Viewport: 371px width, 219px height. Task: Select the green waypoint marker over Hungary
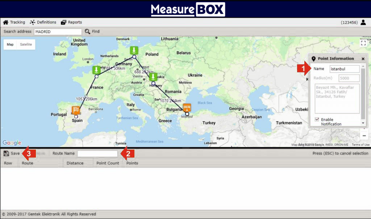tap(153, 77)
